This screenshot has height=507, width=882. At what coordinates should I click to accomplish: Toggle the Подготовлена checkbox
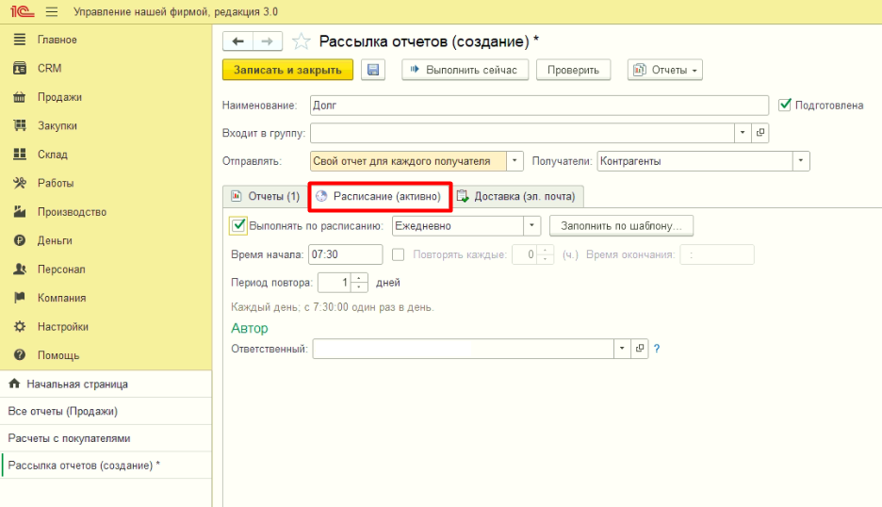pos(785,105)
